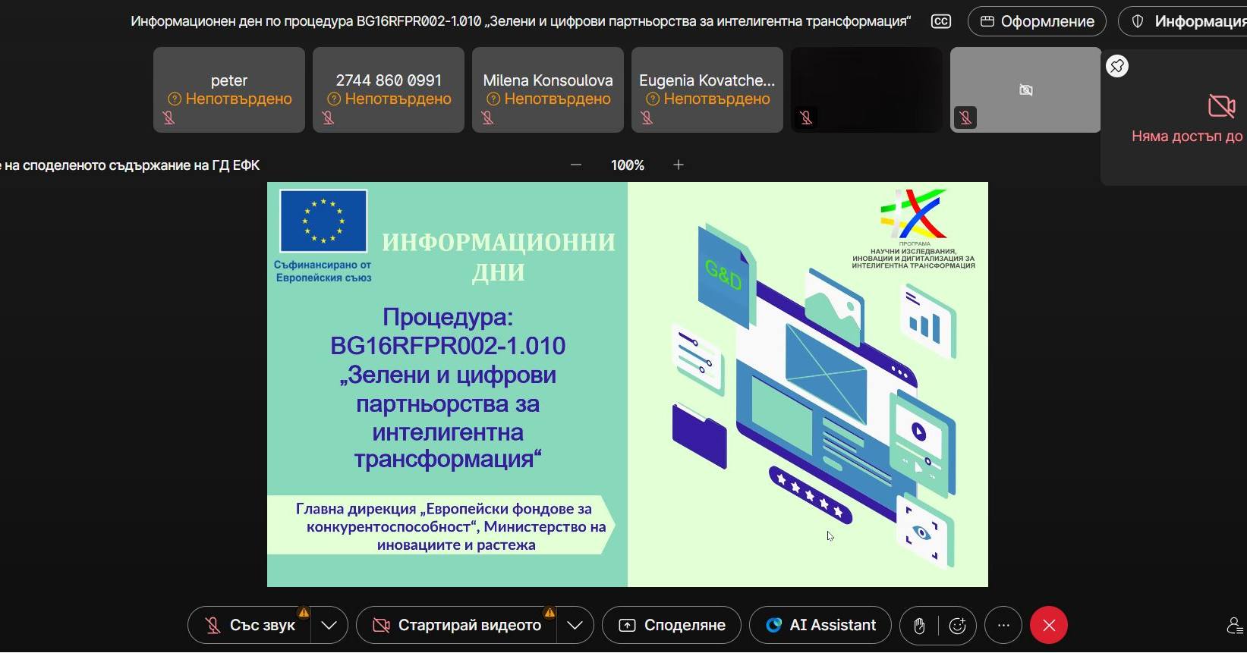Image resolution: width=1247 pixels, height=653 pixels.
Task: Open the emoji reactions icon
Action: [957, 626]
